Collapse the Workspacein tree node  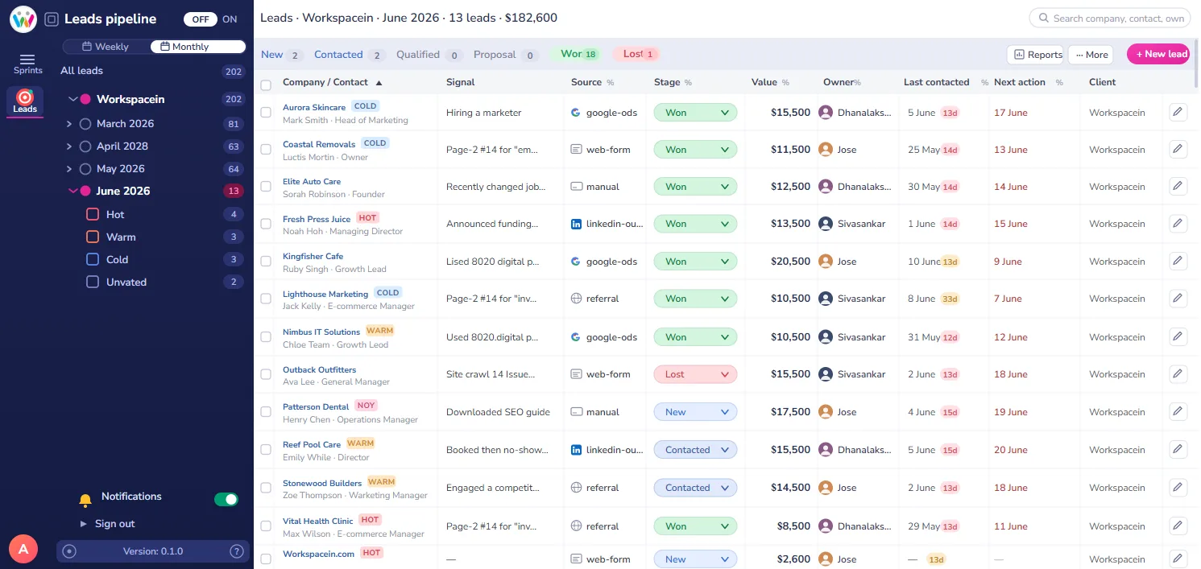click(72, 100)
